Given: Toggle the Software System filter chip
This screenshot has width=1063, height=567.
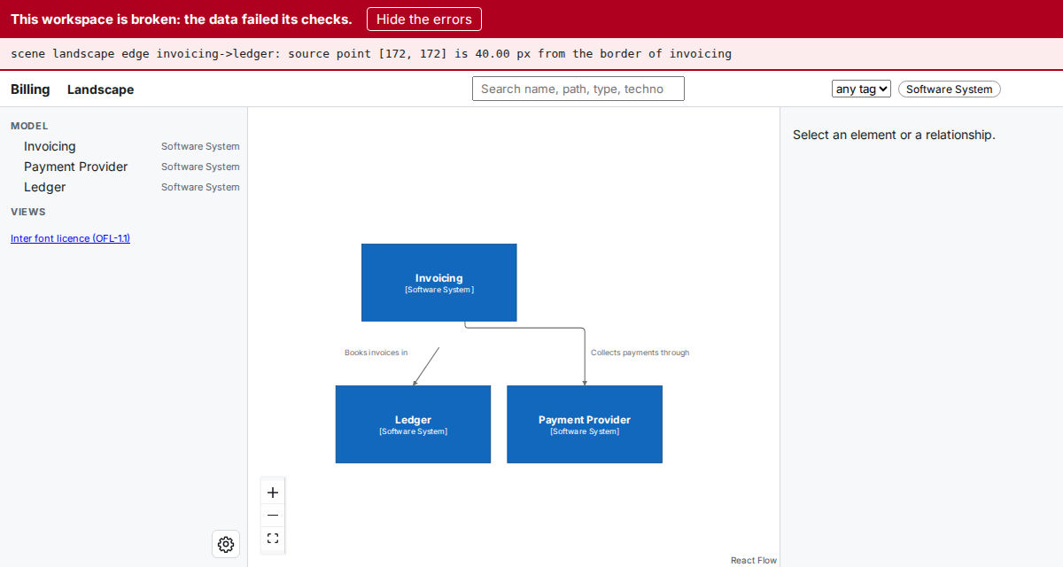Looking at the screenshot, I should pyautogui.click(x=950, y=89).
